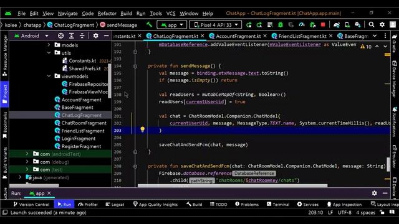
Task: Expand the com (androidTest) package
Action: coord(27,154)
